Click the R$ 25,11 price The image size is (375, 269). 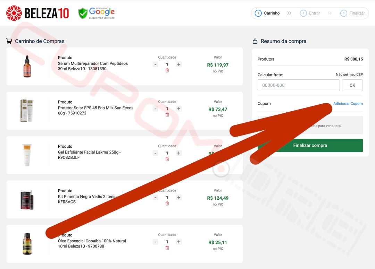click(x=218, y=243)
